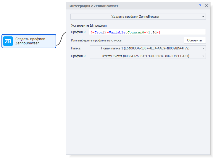This screenshot has height=158, width=213.
Task: Select the 'Создать профили ZennoBrowser' node label
Action: click(x=30, y=41)
